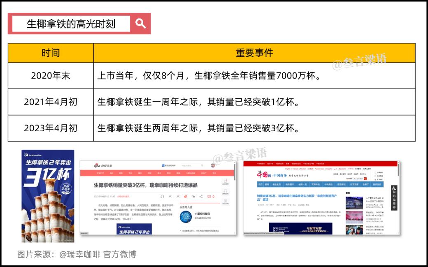Select the cell about 全年销售量7000万杯
Viewport: 428px width, 267px height.
click(x=254, y=76)
